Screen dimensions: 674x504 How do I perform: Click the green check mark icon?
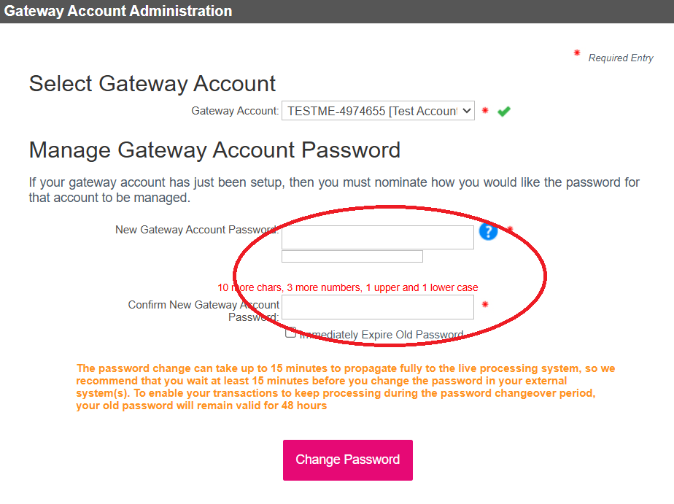(x=503, y=112)
